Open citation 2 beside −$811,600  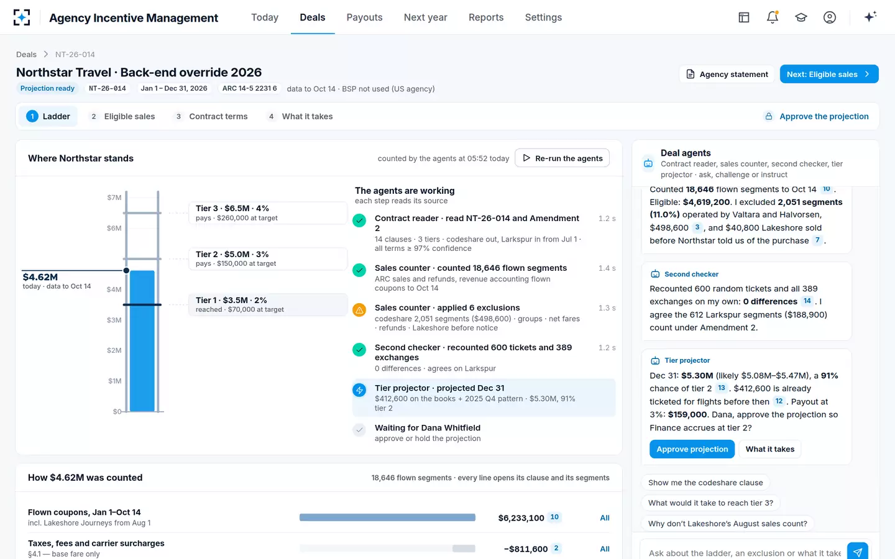[x=556, y=548]
